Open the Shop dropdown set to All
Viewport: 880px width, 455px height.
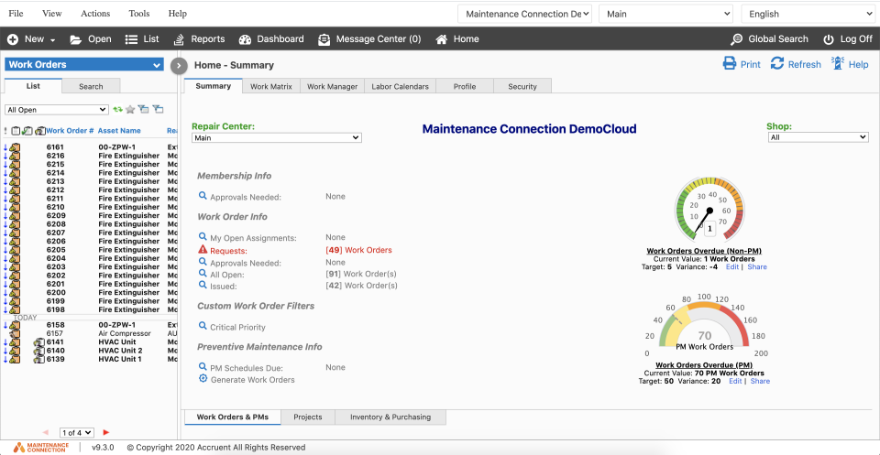[x=817, y=137]
